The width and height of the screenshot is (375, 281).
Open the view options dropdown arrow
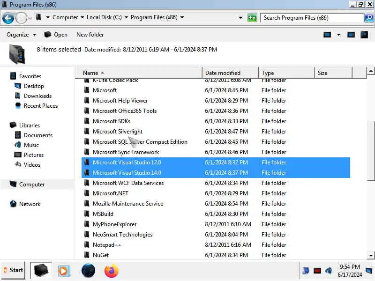coord(338,35)
